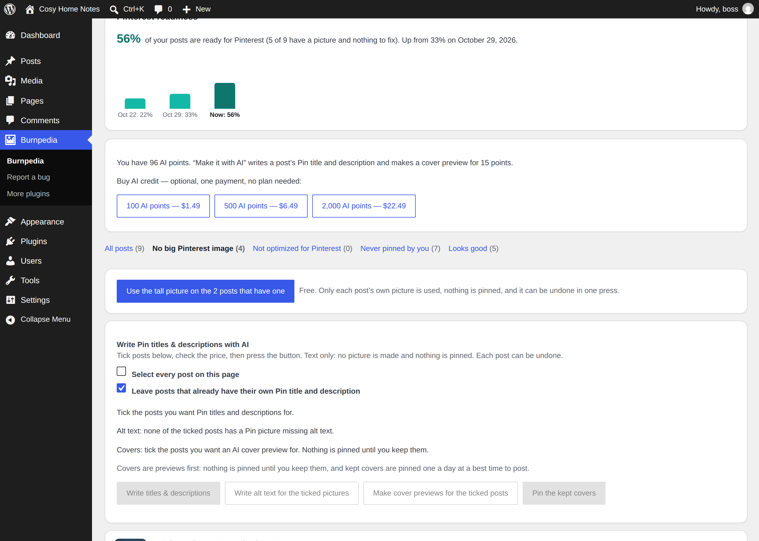Click the Posts pushpin icon
This screenshot has height=541, width=759.
tap(10, 61)
